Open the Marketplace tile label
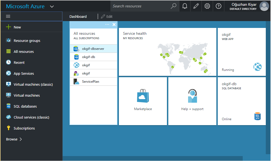Image resolution: width=271 pixels, height=161 pixels. [143, 109]
